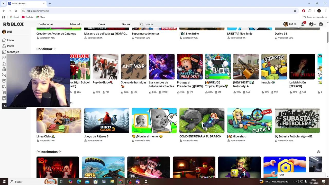Open the gift cards icon in sidebar
The height and width of the screenshot is (185, 329).
pyautogui.click(x=4, y=98)
